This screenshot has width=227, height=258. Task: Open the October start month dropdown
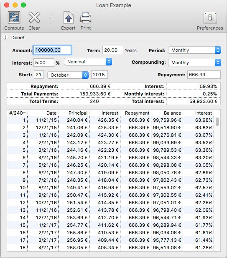68,75
